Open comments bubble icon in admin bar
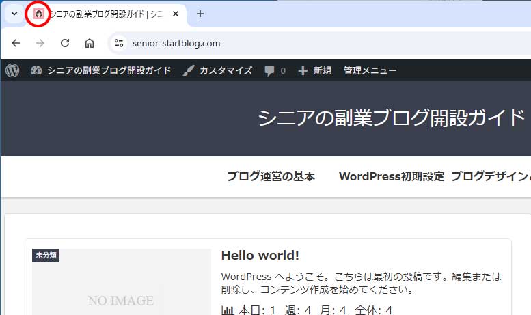This screenshot has height=315, width=531. click(269, 71)
